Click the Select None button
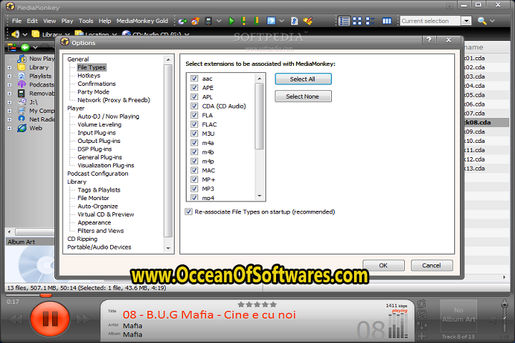Viewport: 515px width, 343px height. point(303,96)
